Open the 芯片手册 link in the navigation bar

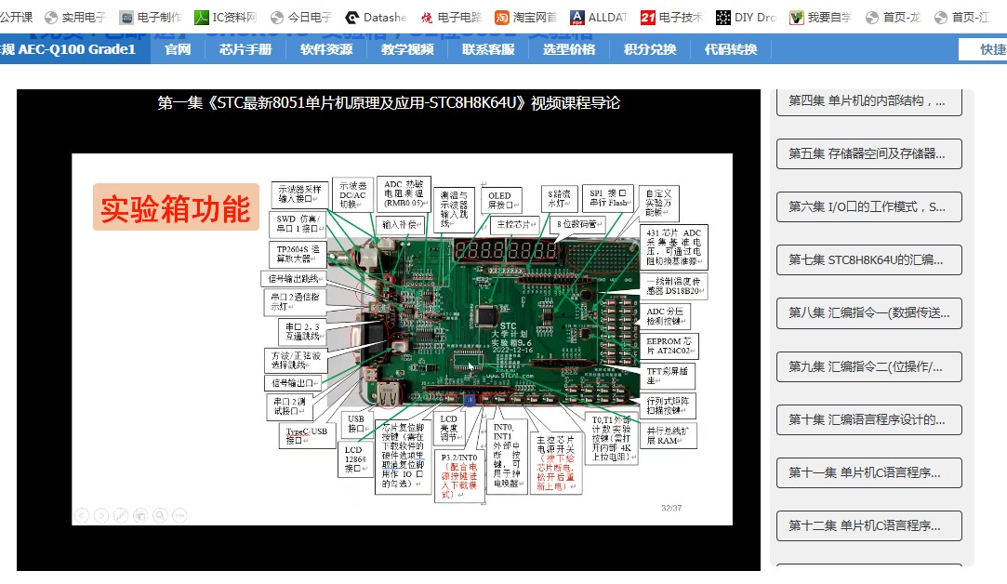[245, 51]
